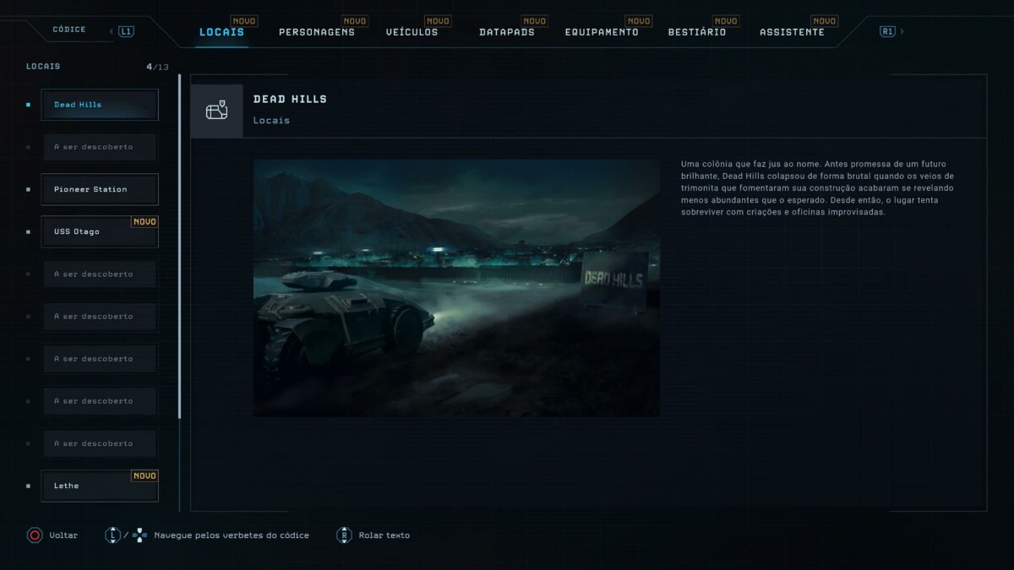Click the Códice header label
This screenshot has width=1014, height=570.
(69, 30)
